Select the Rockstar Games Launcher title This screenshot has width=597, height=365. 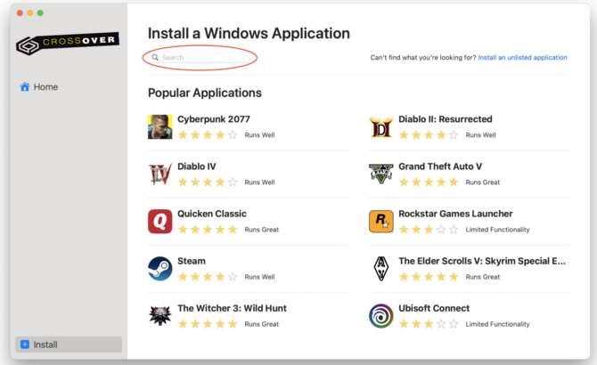(455, 214)
